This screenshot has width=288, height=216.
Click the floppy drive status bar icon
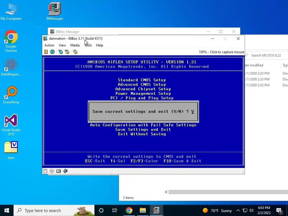point(45,171)
